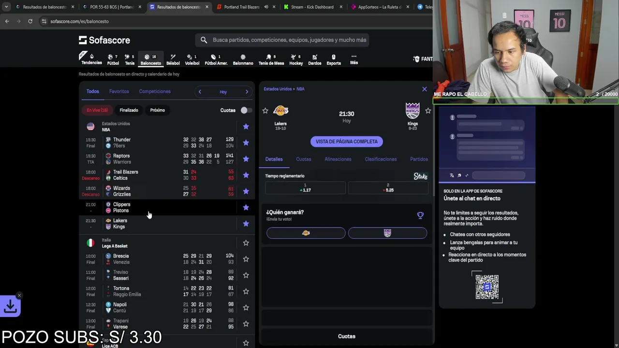Screen dimensions: 619x348
Task: Switch to Portland Trail Blazers browser tab
Action: [242, 7]
